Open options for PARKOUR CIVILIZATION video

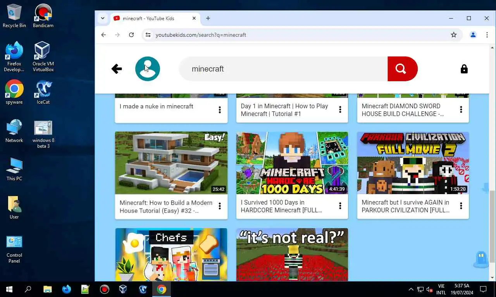[461, 206]
